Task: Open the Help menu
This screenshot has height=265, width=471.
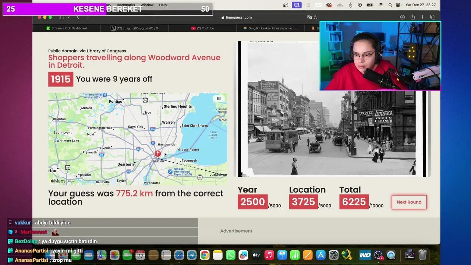Action: click(163, 5)
